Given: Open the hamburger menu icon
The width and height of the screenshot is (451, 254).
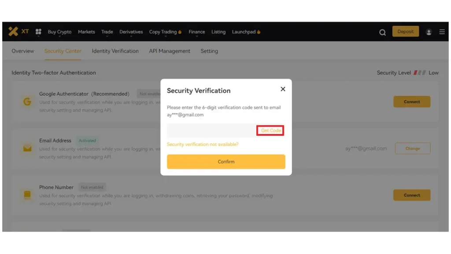Looking at the screenshot, I should (x=442, y=32).
